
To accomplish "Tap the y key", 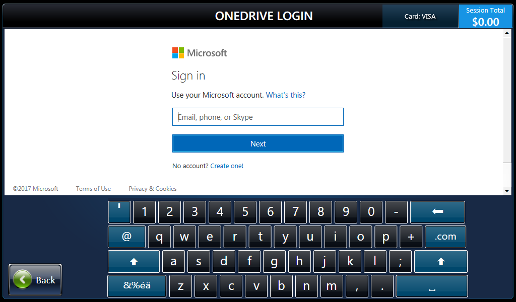I will 285,237.
